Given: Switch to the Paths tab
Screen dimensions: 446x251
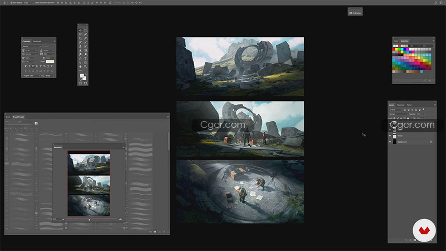Looking at the screenshot, I should pos(409,105).
